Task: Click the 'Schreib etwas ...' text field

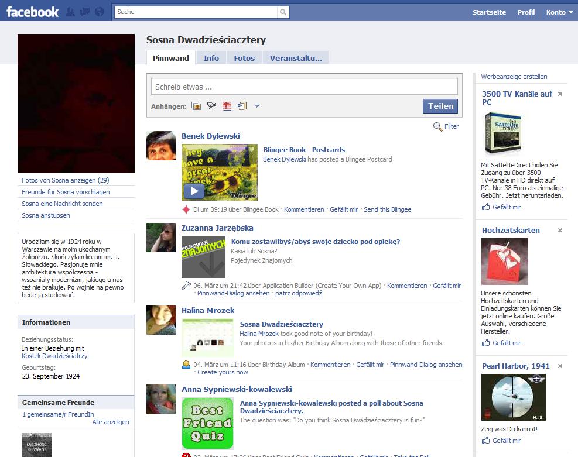Action: 305,87
